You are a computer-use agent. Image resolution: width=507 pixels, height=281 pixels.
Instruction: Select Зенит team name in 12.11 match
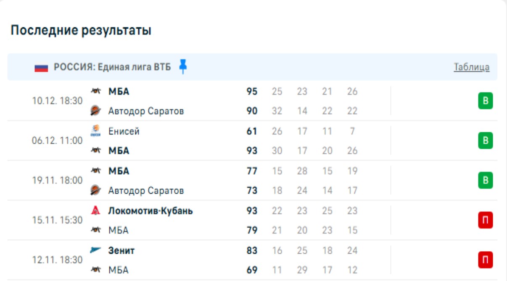click(x=121, y=251)
